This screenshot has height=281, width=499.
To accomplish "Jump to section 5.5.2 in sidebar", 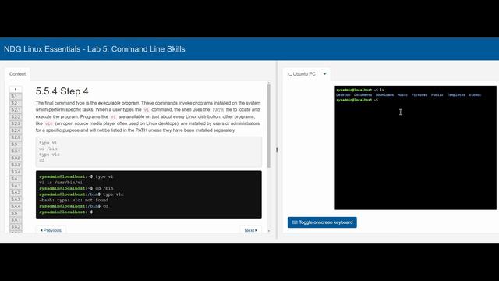I will [x=16, y=227].
